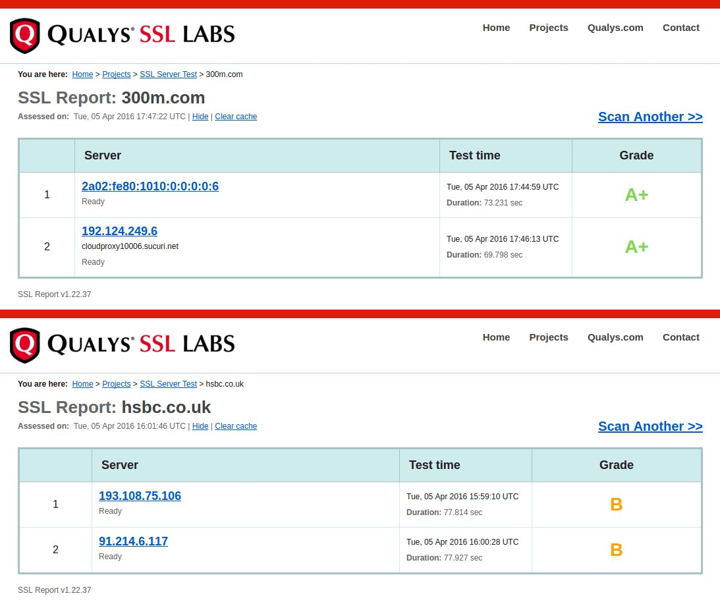The height and width of the screenshot is (606, 720).
Task: Click Scan Another in the 300m.com report
Action: tap(650, 117)
